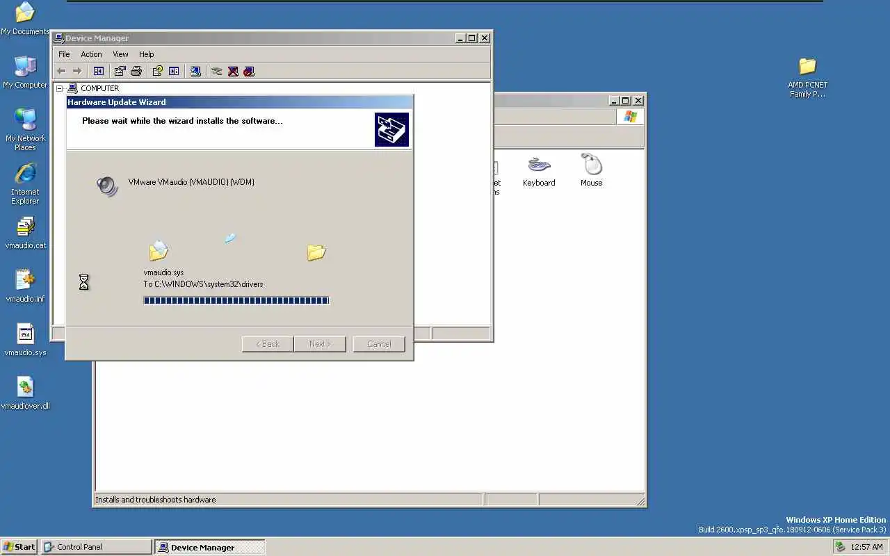Click the Hardware Update Wizard title bar
890x556 pixels.
(240, 102)
